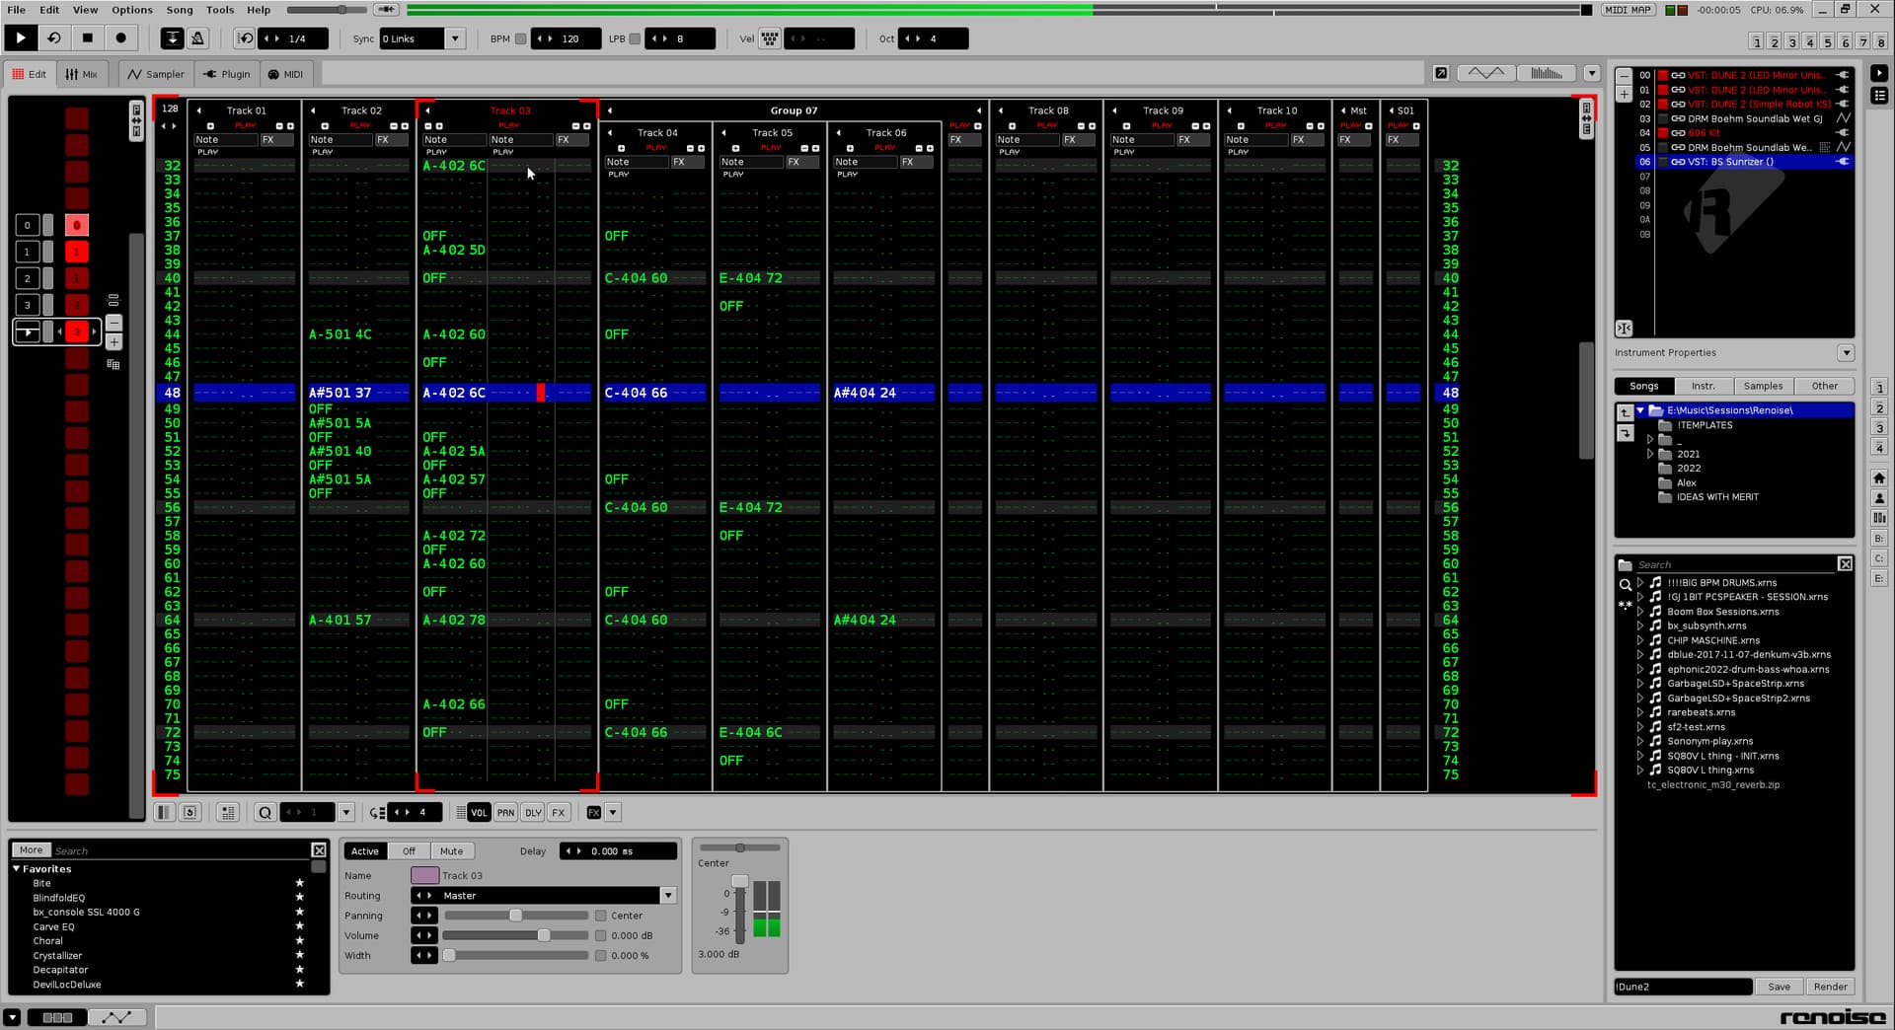Set track state to Mute
The width and height of the screenshot is (1895, 1030).
click(451, 850)
